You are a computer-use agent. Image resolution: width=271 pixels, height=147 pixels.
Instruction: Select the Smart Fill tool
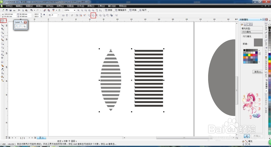tap(2, 40)
